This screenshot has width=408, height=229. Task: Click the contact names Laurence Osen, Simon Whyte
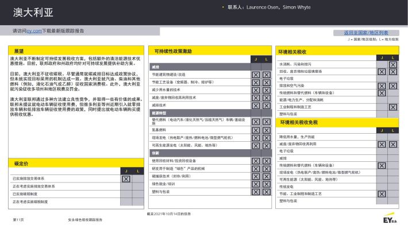point(279,7)
